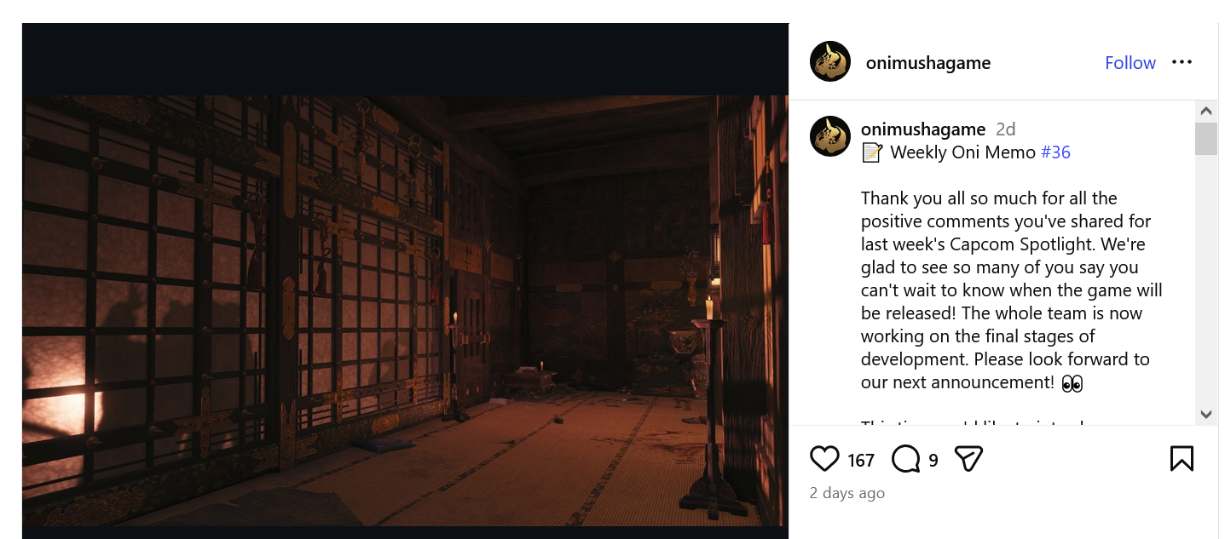Viewport: 1225px width, 539px height.
Task: Click the caption scrollbar thumb
Action: [x=1205, y=139]
